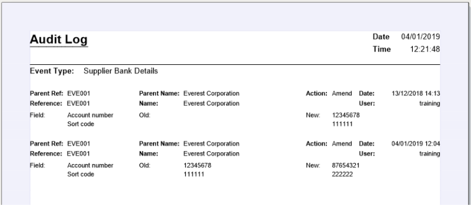471x206 pixels.
Task: Click second entry's Sort code field label
Action: point(81,174)
